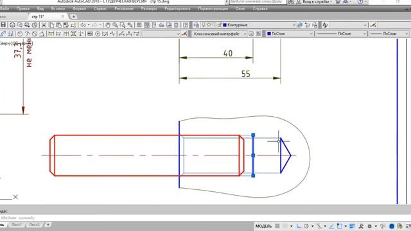
Task: Select the Pan hand tool
Action: (107, 25)
